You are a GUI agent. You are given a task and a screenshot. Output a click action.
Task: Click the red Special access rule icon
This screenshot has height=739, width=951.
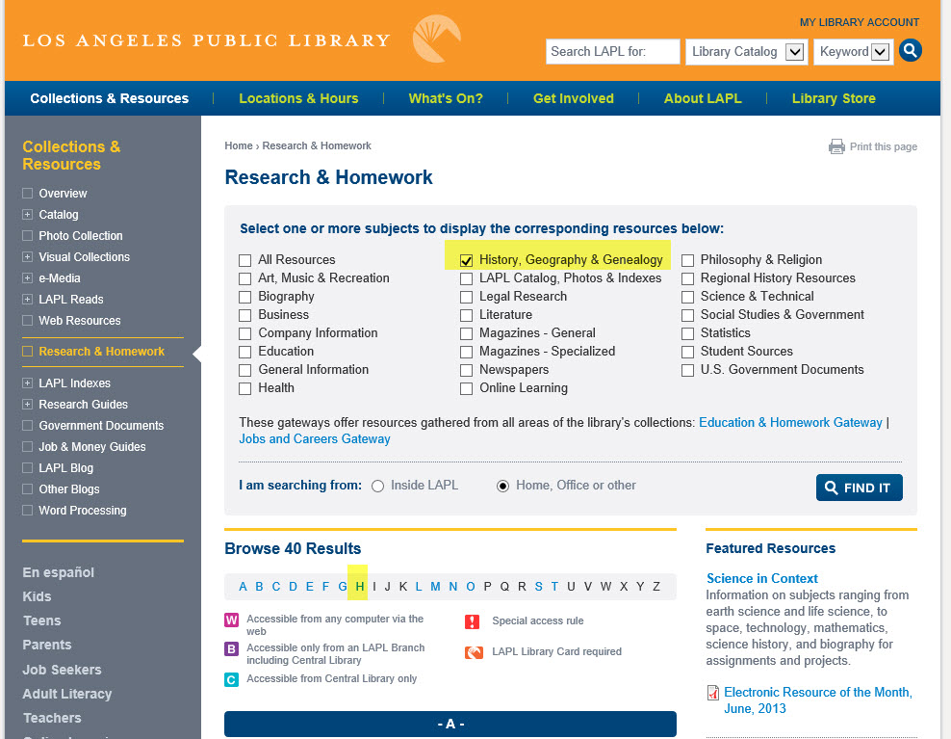[472, 621]
